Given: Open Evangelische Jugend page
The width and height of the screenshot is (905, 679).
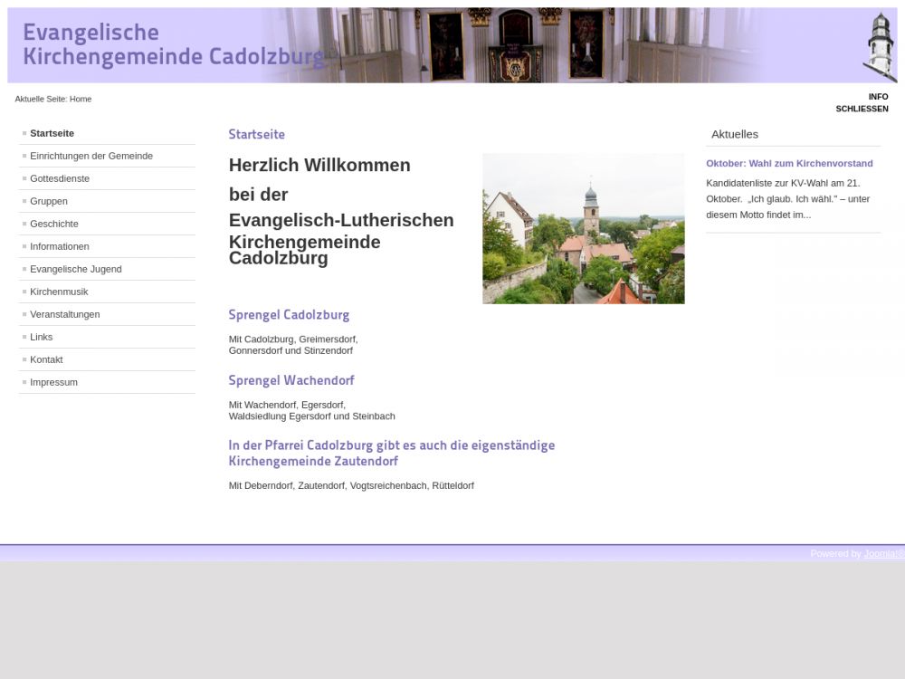Looking at the screenshot, I should click(75, 269).
